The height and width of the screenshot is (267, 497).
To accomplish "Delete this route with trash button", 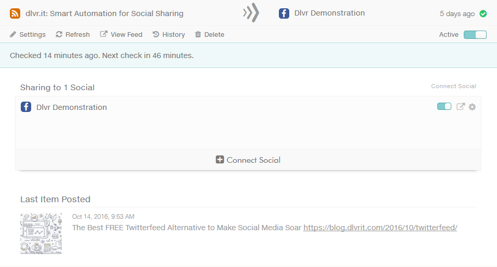I will pos(209,35).
